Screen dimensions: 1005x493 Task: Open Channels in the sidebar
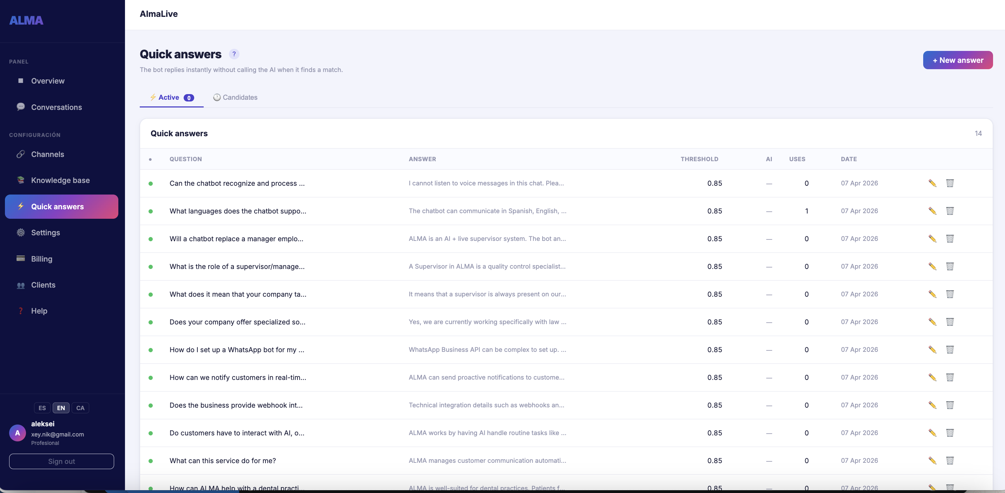pyautogui.click(x=47, y=154)
